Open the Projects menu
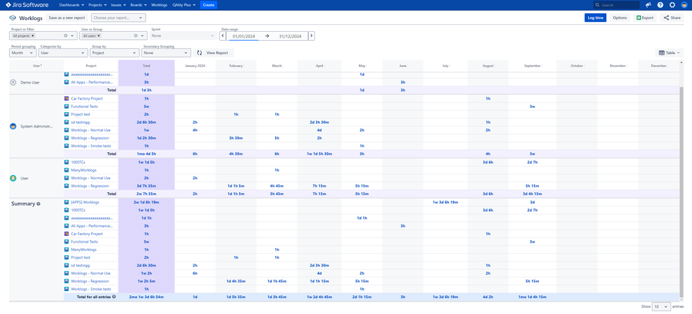The width and height of the screenshot is (692, 314). coord(97,5)
